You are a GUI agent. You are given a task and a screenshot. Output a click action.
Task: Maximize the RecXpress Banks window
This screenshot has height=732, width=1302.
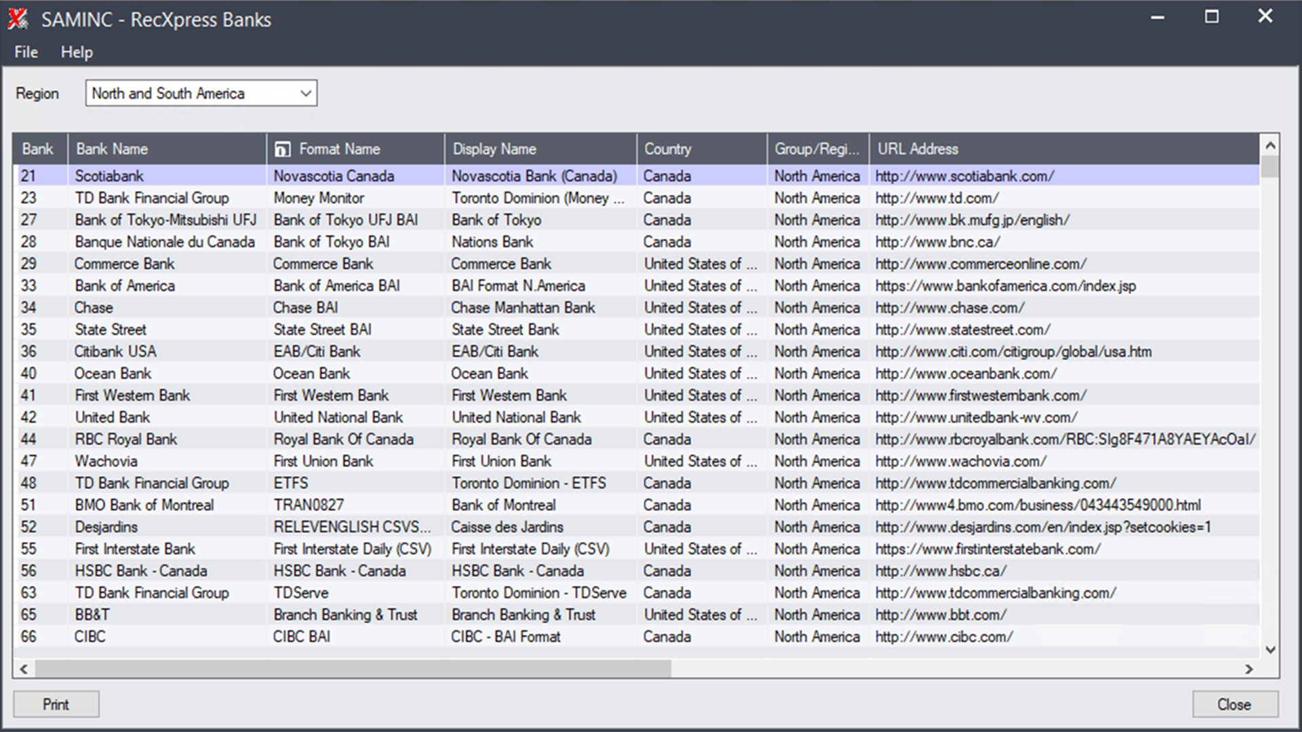pos(1212,17)
